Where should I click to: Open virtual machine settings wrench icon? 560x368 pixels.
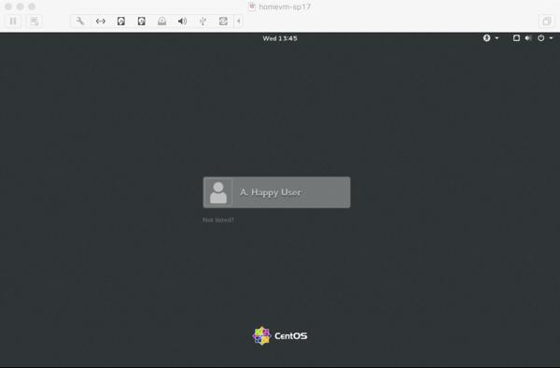point(80,21)
